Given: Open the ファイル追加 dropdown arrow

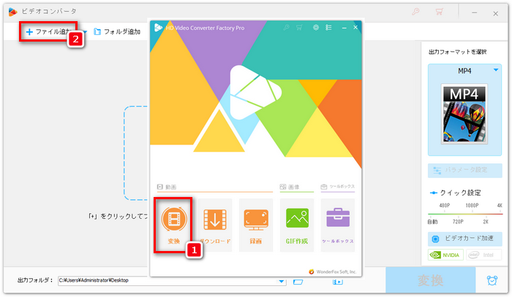Looking at the screenshot, I should point(85,32).
